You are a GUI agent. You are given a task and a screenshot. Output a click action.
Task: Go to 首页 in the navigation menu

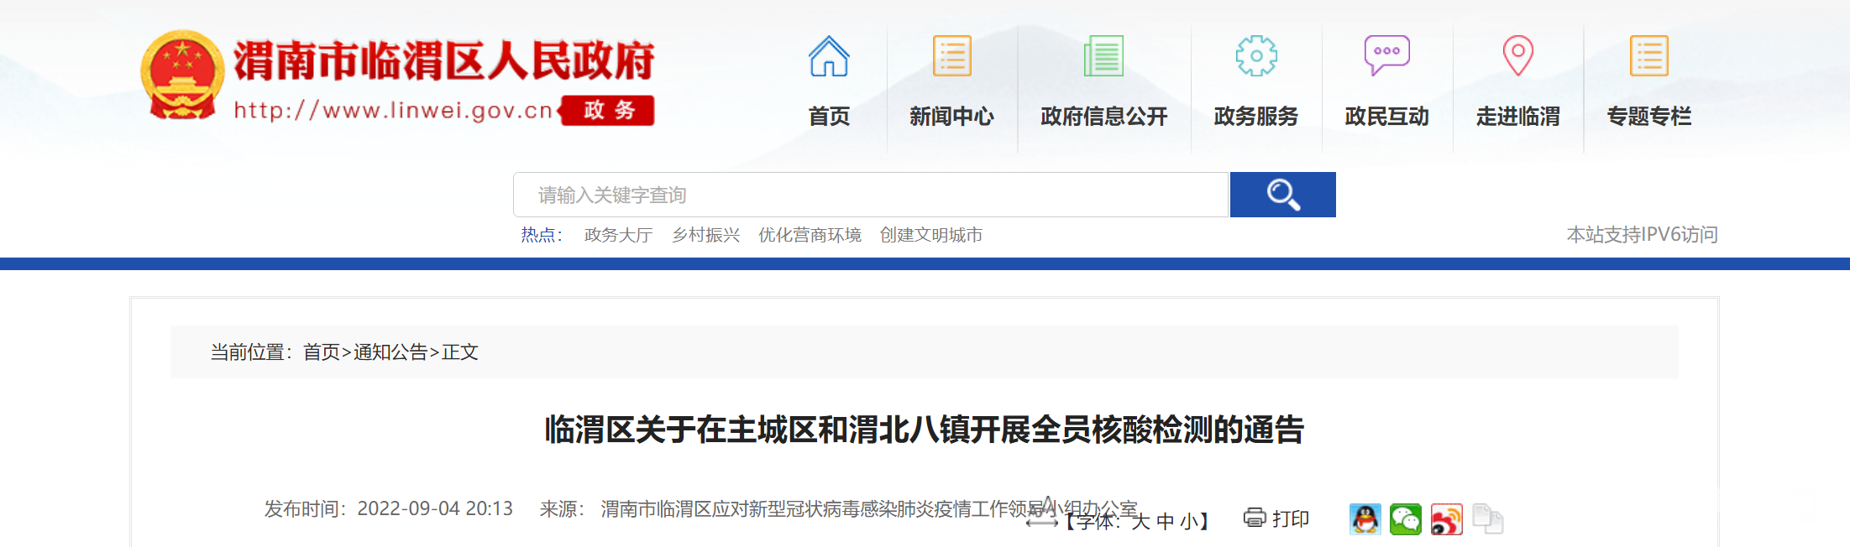(829, 116)
